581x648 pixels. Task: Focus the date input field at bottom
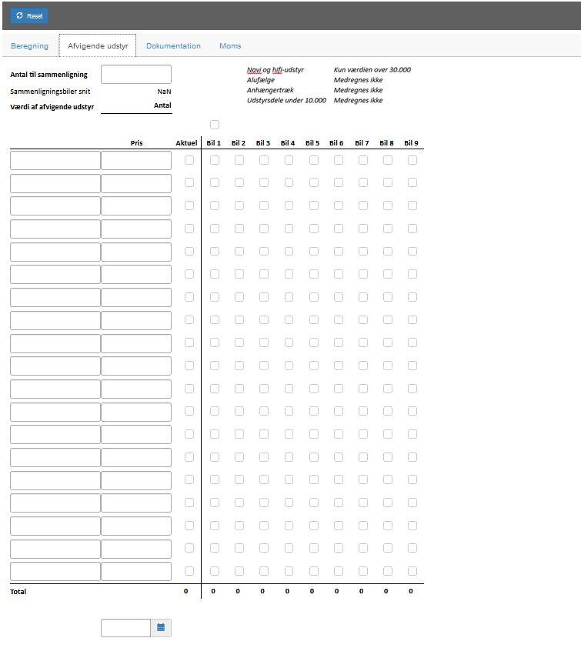[x=125, y=627]
